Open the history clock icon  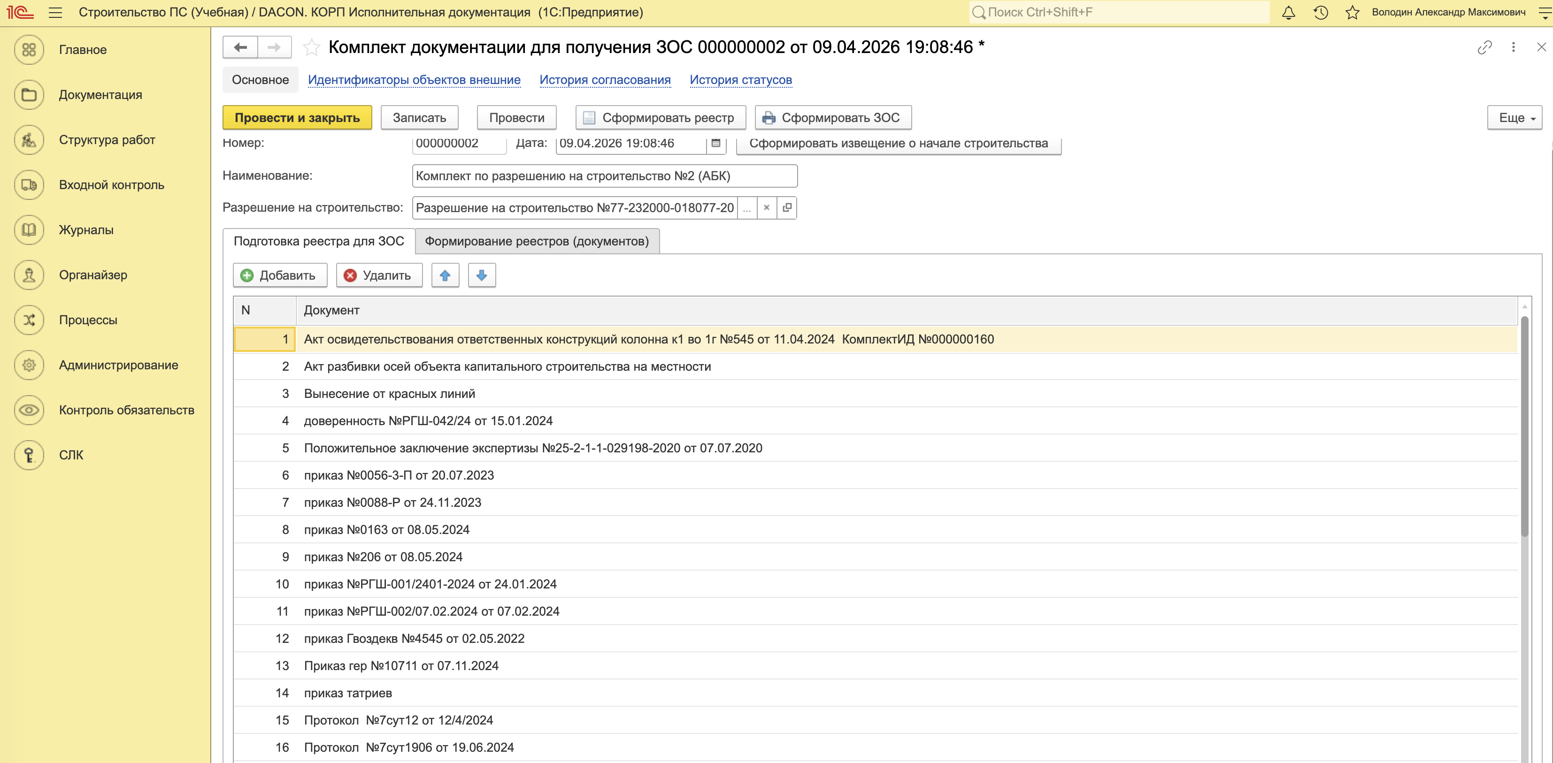(x=1320, y=12)
